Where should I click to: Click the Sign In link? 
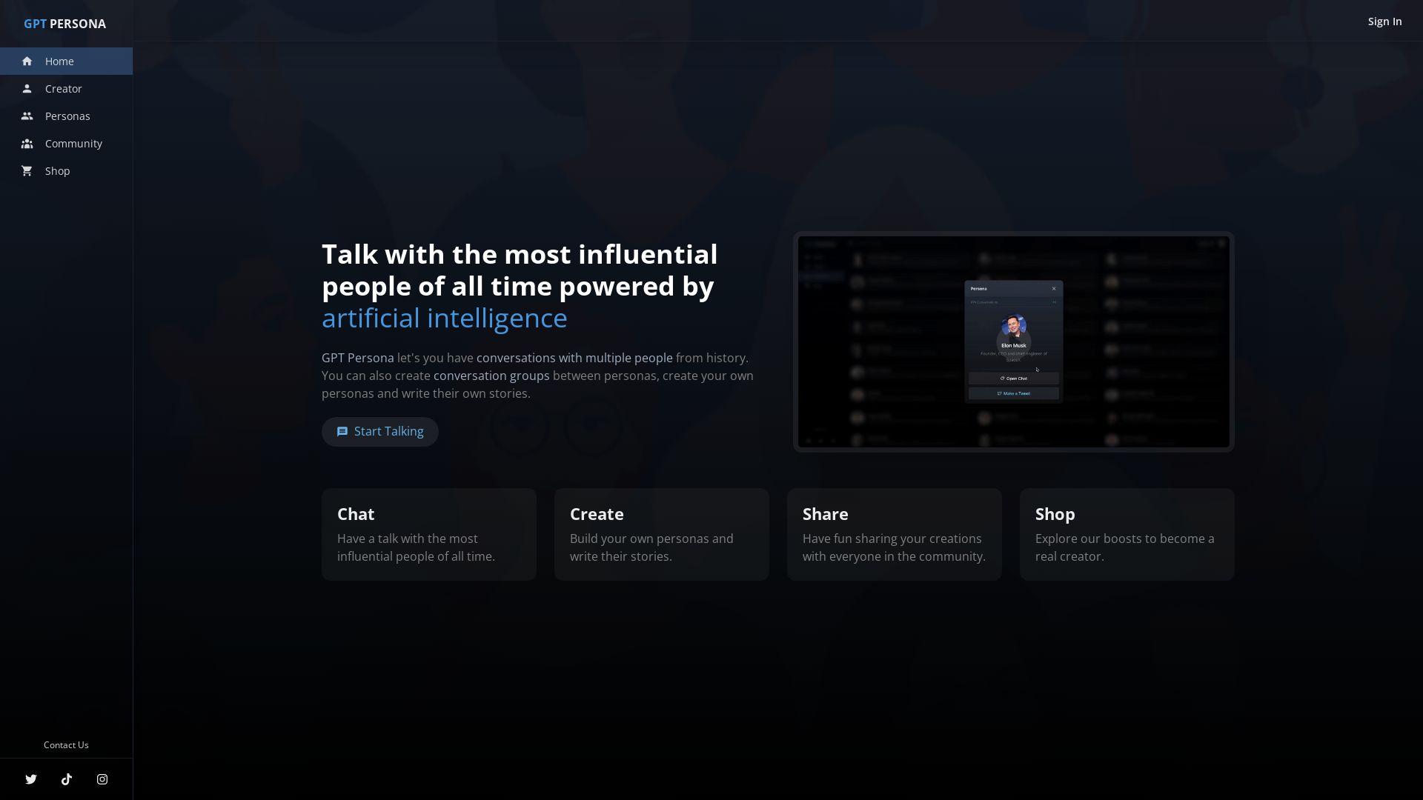click(x=1384, y=21)
